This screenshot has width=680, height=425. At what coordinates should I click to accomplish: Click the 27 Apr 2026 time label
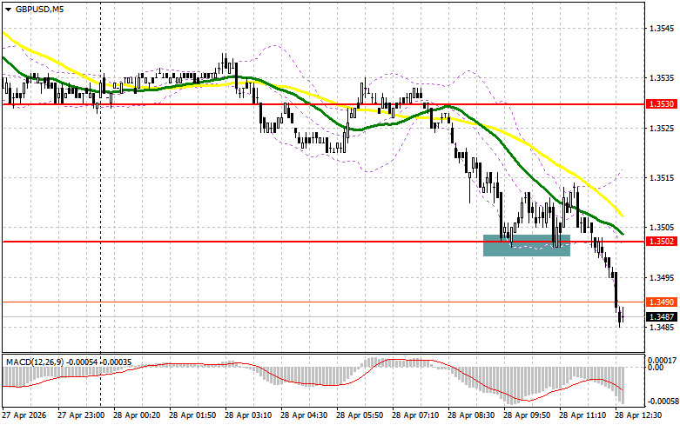click(x=24, y=415)
